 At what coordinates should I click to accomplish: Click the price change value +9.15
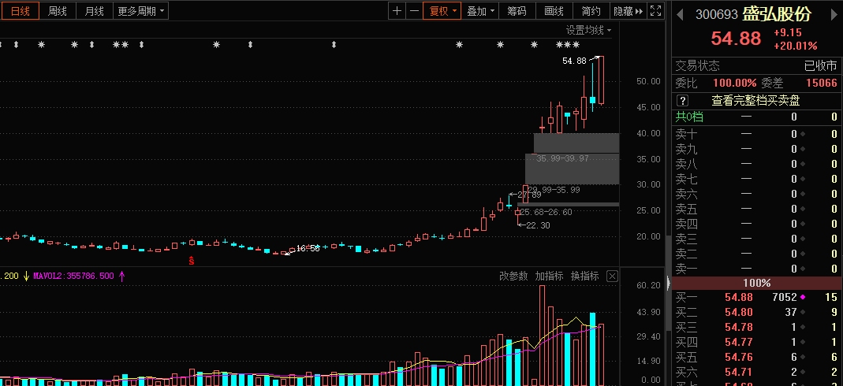pos(788,32)
